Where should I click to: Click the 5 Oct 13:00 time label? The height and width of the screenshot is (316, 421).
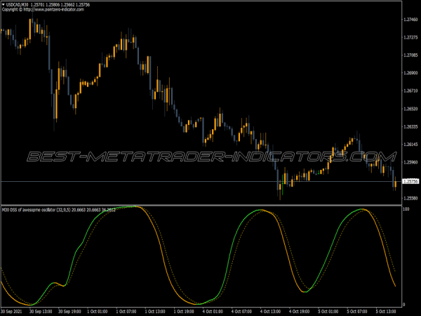coord(386,311)
